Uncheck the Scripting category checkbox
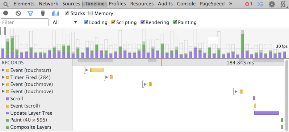This screenshot has width=289, height=132. pos(113,22)
